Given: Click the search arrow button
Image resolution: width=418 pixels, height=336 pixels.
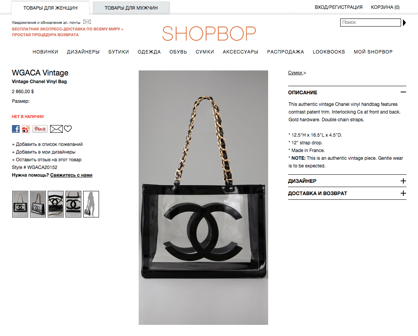Looking at the screenshot, I should coord(404,23).
